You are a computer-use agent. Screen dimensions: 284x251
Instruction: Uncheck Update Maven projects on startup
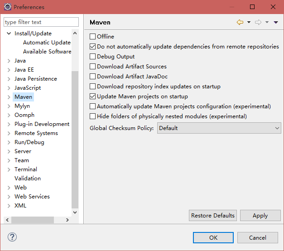pos(92,96)
